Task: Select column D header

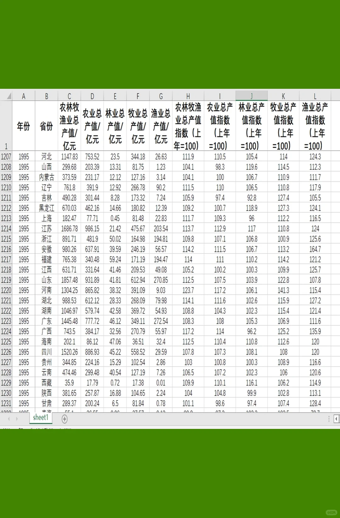Action: pos(92,96)
